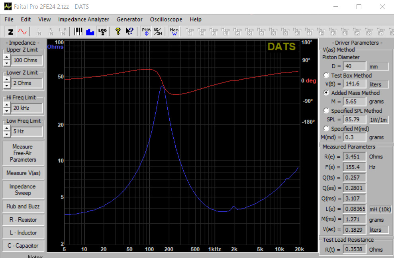Click the C - Capacitor button
The height and width of the screenshot is (258, 394).
click(23, 245)
